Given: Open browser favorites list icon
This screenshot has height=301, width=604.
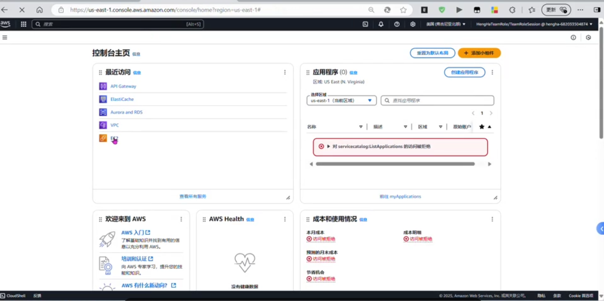Looking at the screenshot, I should click(532, 10).
